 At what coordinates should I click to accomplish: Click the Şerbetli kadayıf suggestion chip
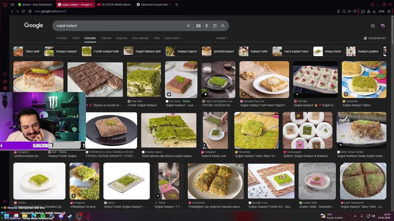coord(219,51)
